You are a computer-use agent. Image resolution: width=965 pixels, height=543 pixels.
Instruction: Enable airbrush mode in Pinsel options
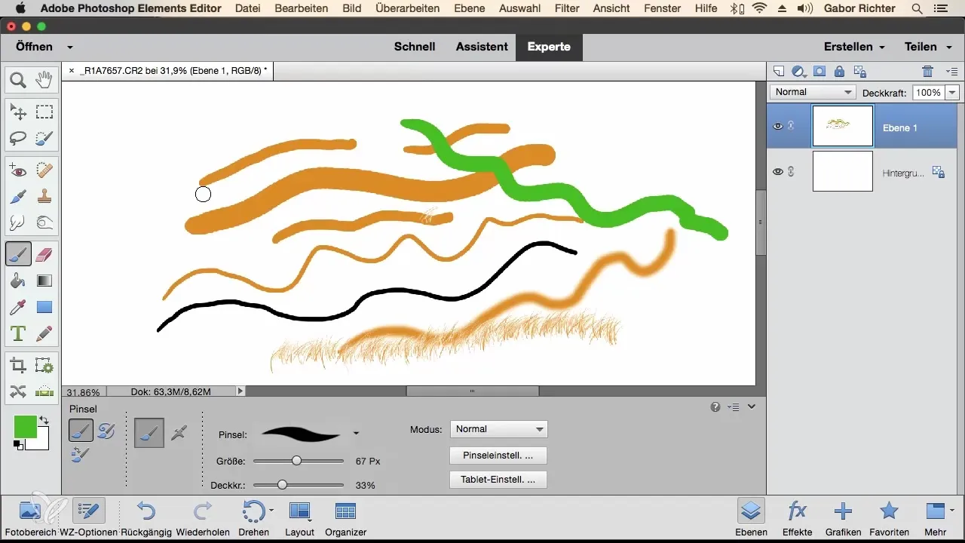click(x=179, y=433)
